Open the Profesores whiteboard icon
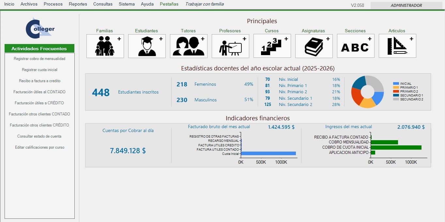This screenshot has width=445, height=222. tap(230, 46)
